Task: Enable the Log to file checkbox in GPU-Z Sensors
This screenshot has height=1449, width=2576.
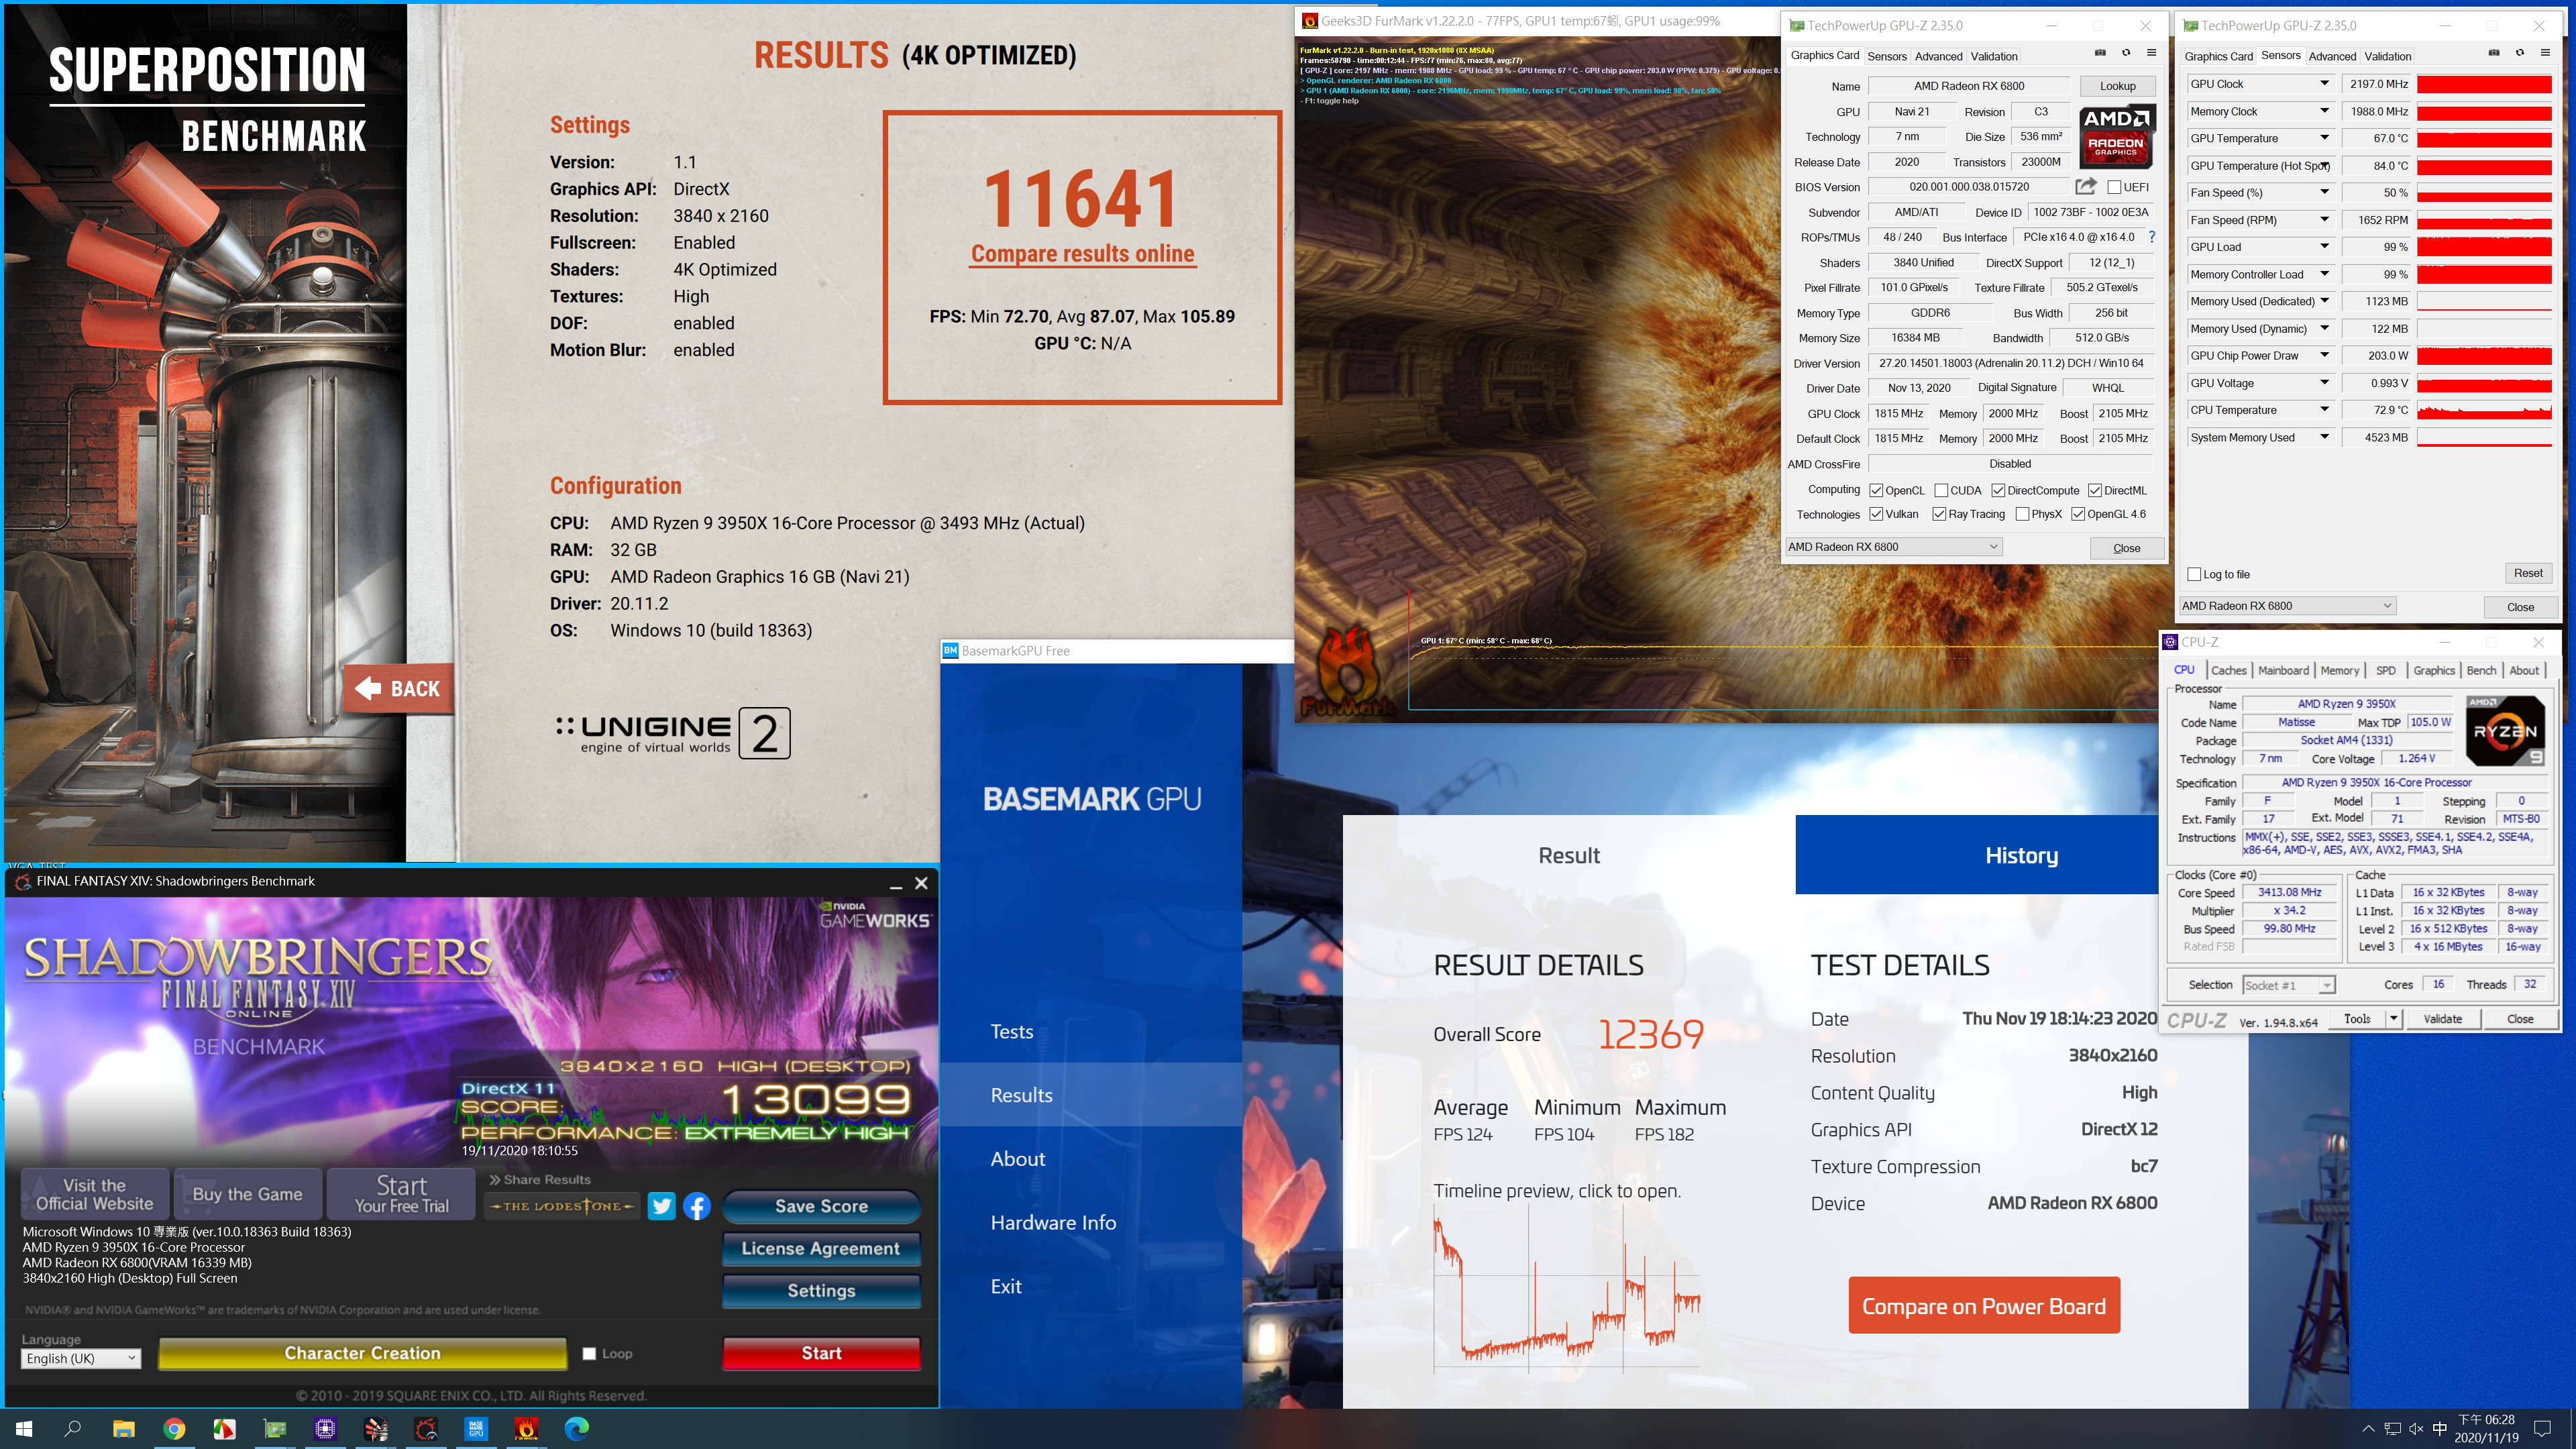Action: click(x=2194, y=574)
